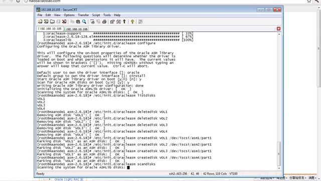The width and height of the screenshot is (321, 181).
Task: Open the Options menu
Action: (69, 15)
